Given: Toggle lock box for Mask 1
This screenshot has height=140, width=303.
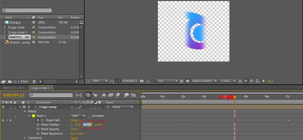Looking at the screenshot, I should pos(15,116).
